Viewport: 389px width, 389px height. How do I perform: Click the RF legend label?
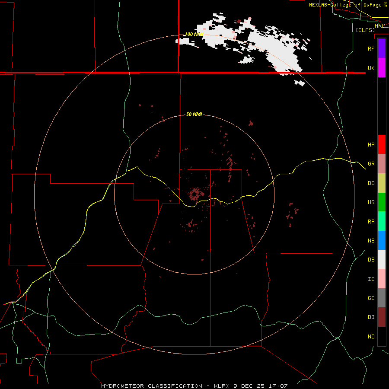tap(371, 48)
